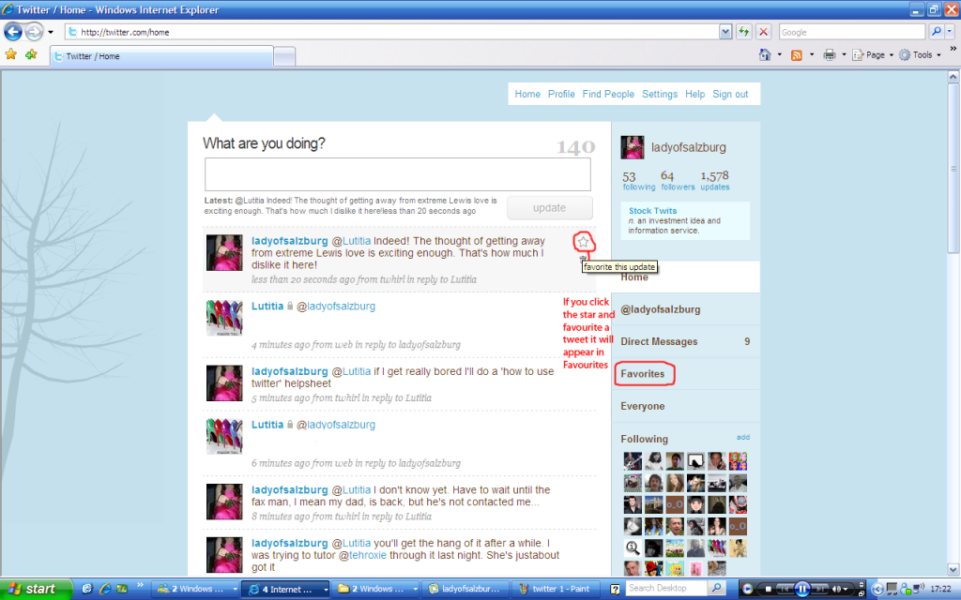Open the RSS feeds dropdown arrow
The height and width of the screenshot is (600, 961).
812,54
